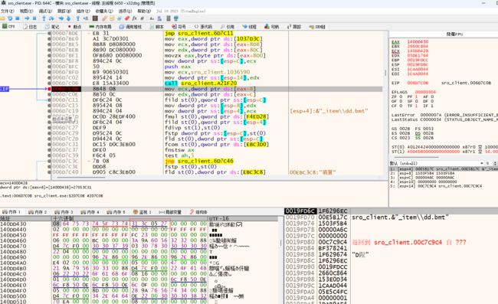498x304 pixels.
Task: Toggle breakpoint dot on jmp sro_client.6D7C11 row
Action: pos(49,33)
